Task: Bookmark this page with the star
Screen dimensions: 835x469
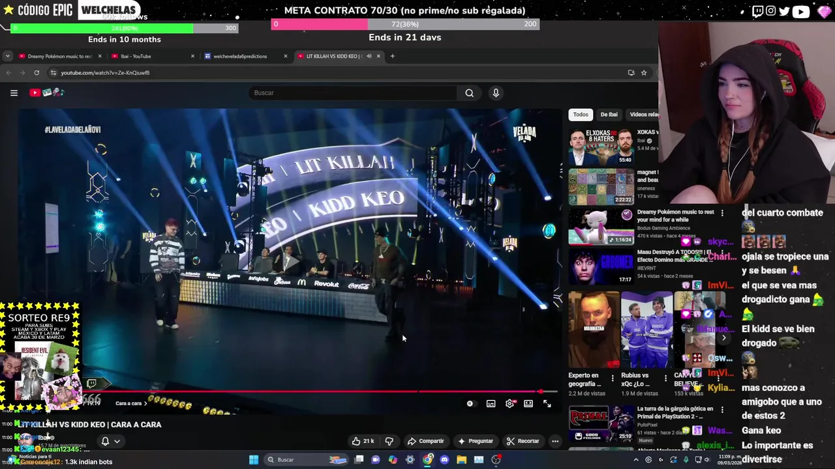Action: point(644,73)
